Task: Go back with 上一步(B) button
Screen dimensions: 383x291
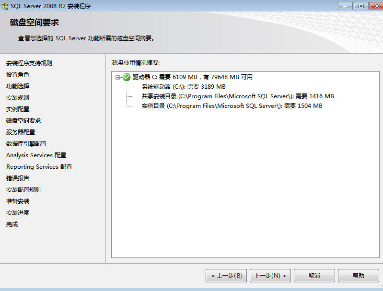Action: (226, 276)
